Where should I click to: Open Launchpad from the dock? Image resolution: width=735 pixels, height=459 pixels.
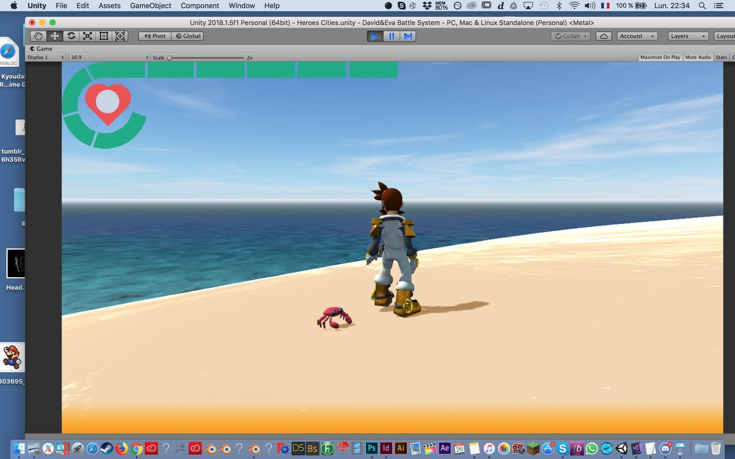coord(78,448)
